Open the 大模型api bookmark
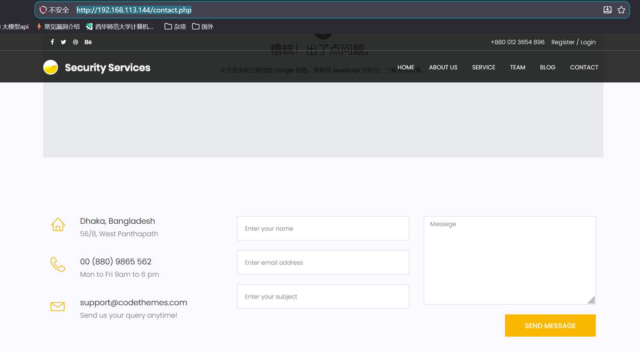 coord(14,27)
